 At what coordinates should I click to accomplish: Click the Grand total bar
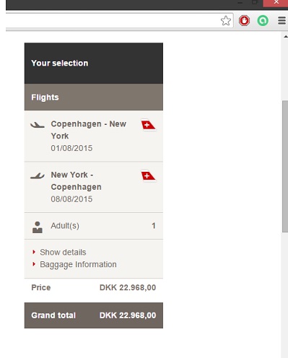(x=94, y=315)
